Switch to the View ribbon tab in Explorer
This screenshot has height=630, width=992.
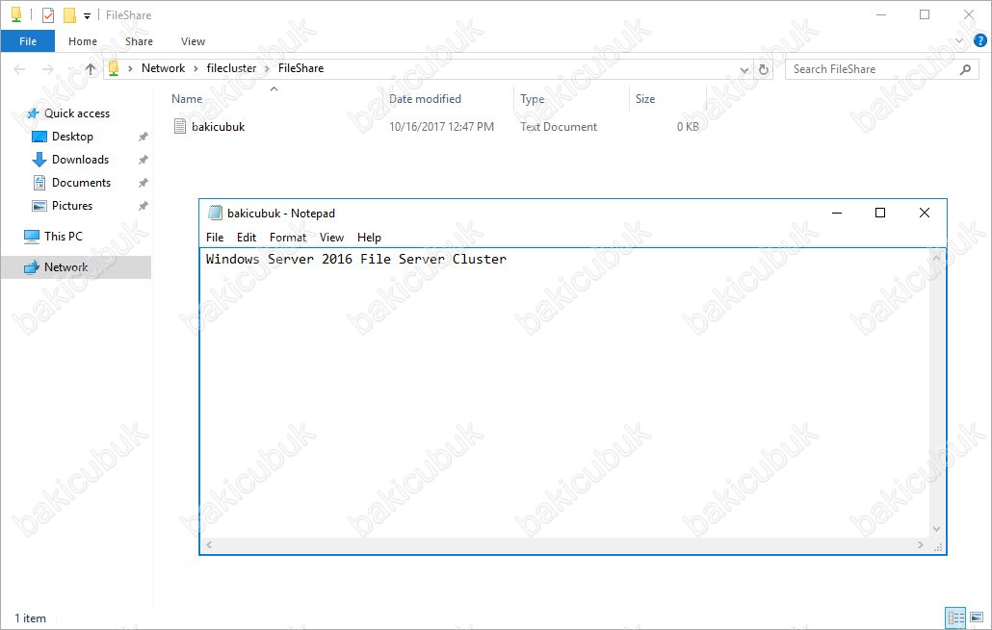(193, 41)
